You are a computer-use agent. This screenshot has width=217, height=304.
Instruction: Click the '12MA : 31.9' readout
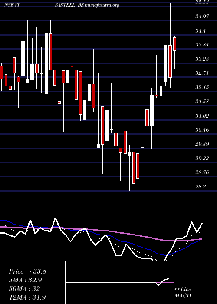click(x=27, y=297)
